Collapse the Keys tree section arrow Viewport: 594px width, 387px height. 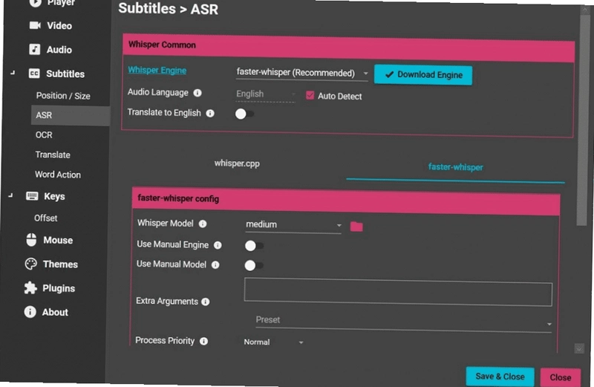pos(10,195)
